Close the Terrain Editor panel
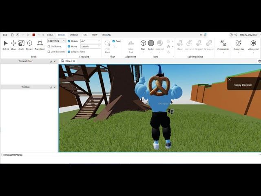 (55, 61)
